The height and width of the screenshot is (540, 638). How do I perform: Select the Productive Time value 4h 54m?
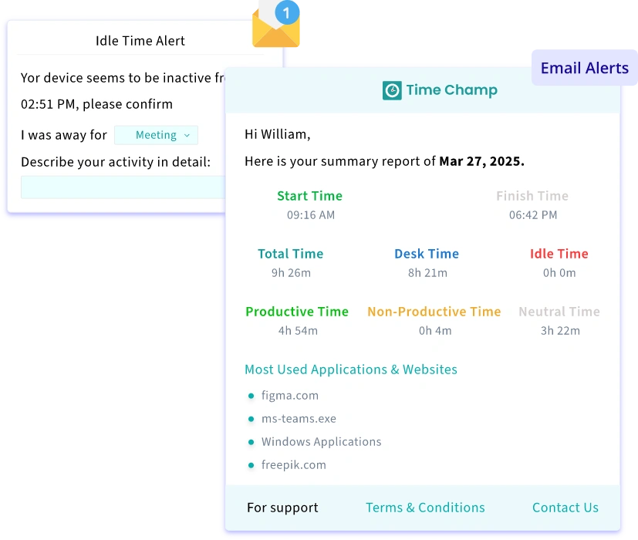point(297,330)
